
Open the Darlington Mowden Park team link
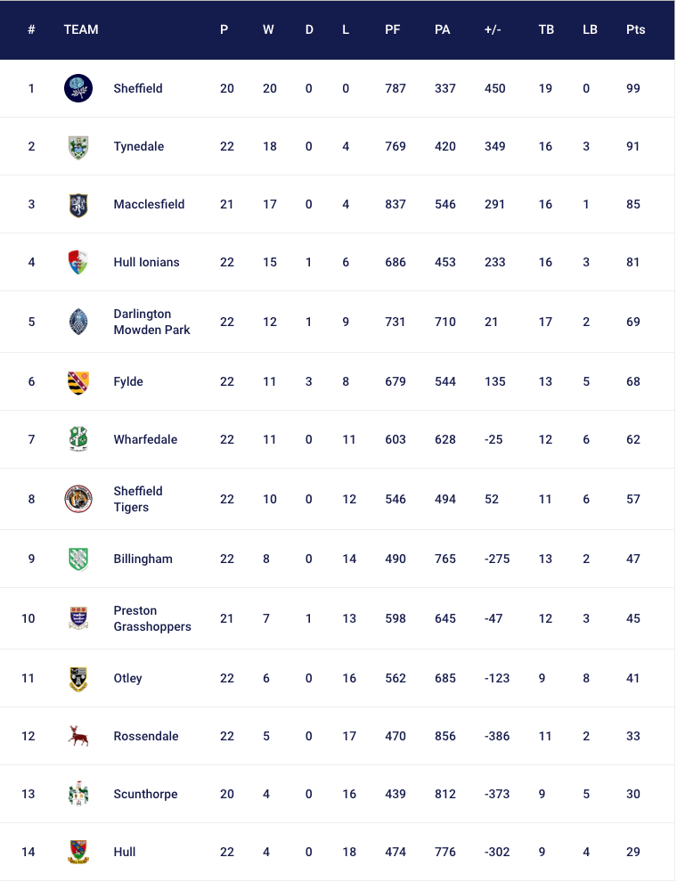151,322
